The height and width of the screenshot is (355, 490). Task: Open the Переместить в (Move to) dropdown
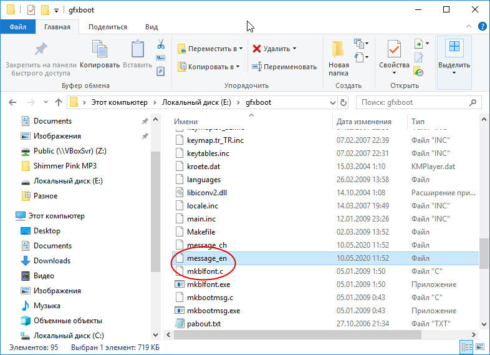[241, 49]
